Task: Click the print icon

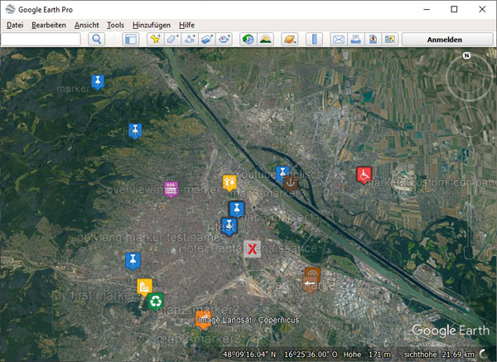Action: [x=355, y=39]
